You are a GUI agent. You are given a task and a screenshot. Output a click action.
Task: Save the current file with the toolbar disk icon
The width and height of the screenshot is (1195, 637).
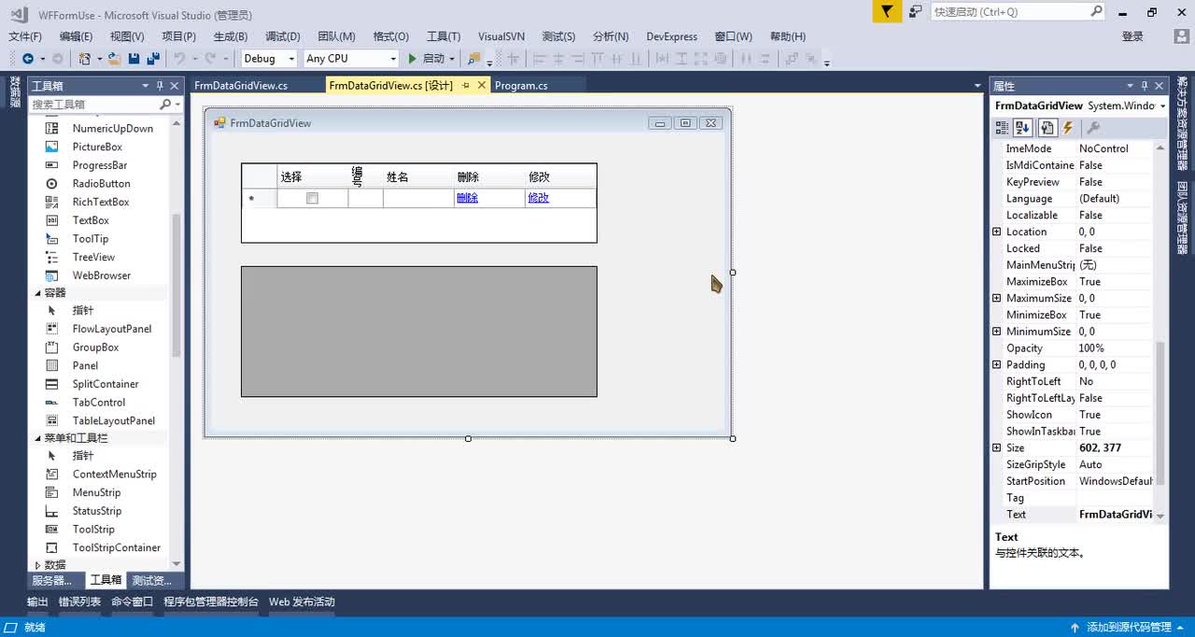[134, 58]
